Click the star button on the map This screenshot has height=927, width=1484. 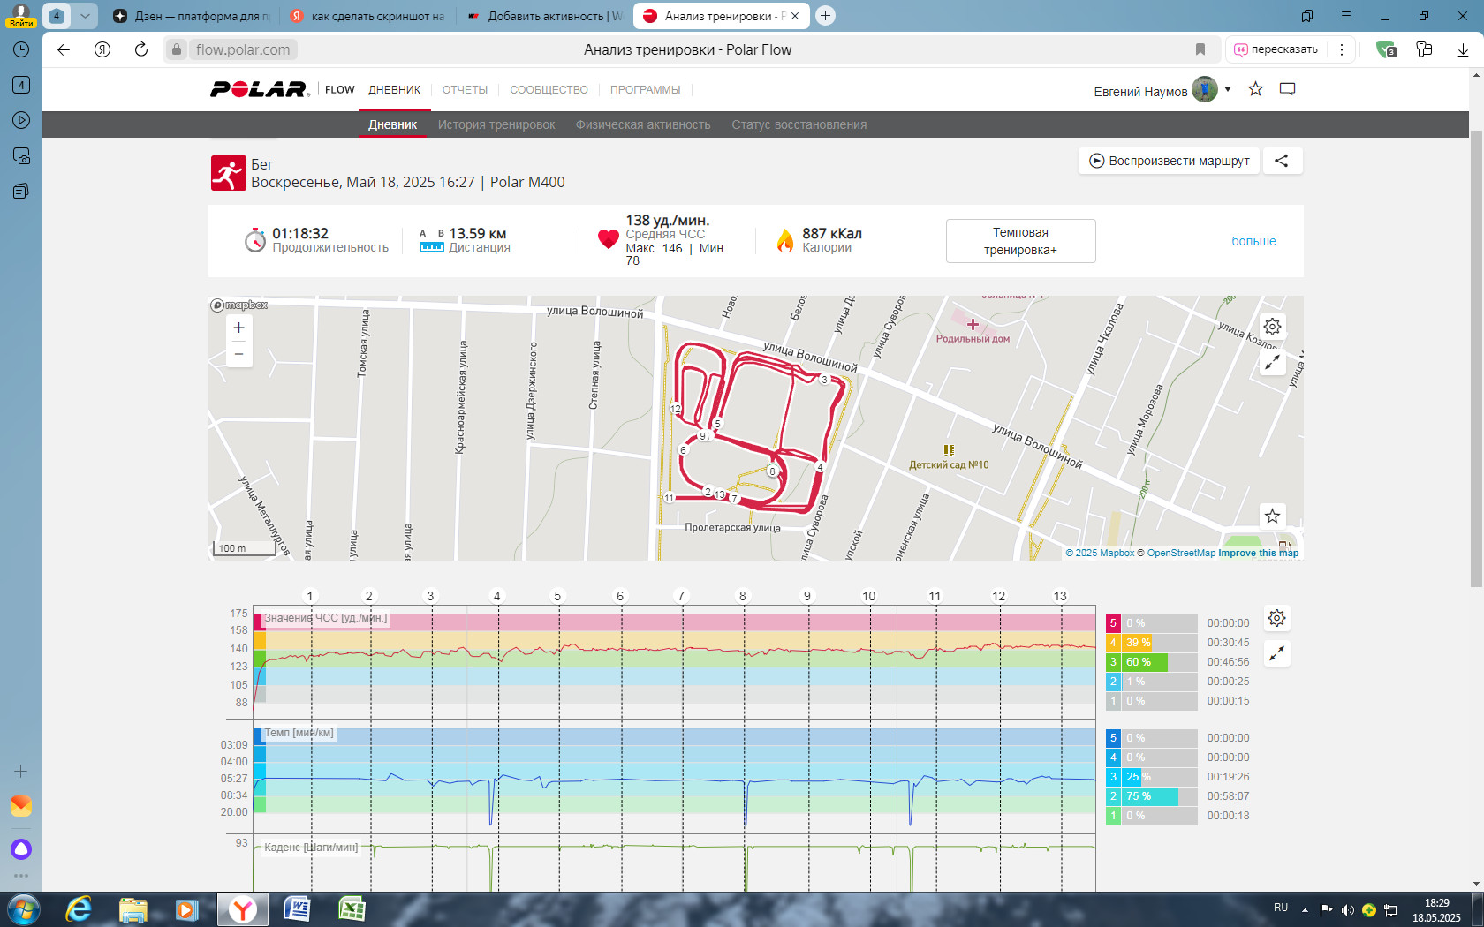(x=1272, y=516)
